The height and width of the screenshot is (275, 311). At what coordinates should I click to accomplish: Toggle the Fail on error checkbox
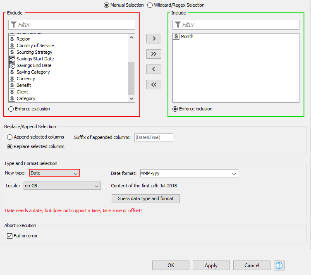[x=10, y=236]
